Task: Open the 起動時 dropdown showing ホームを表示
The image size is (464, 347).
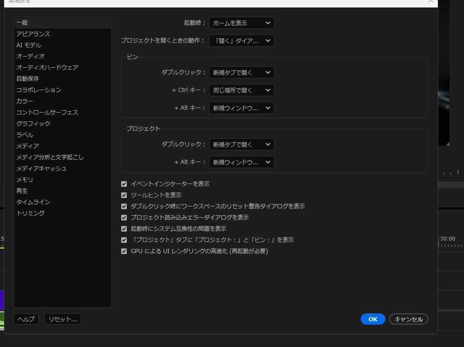Action: (x=241, y=23)
